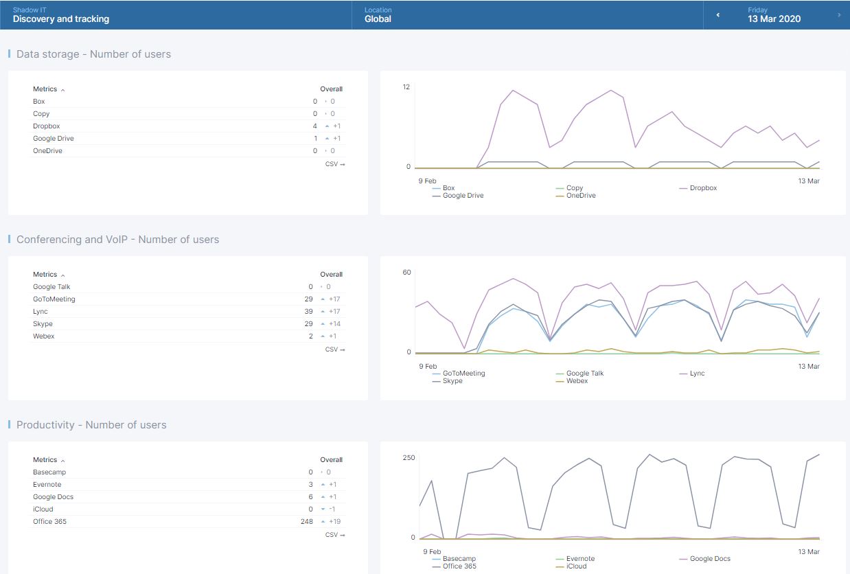The width and height of the screenshot is (850, 574).
Task: Export Conferencing and VoIP table as CSV
Action: 335,349
